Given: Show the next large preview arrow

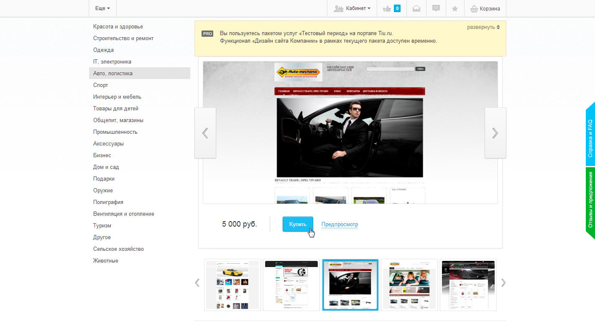Looking at the screenshot, I should (x=495, y=133).
